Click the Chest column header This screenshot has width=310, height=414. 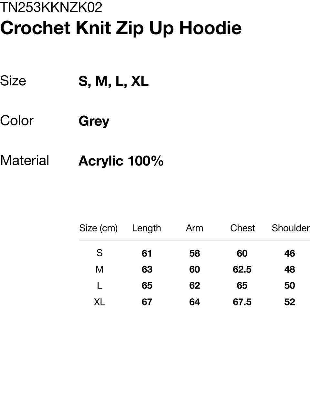click(243, 228)
